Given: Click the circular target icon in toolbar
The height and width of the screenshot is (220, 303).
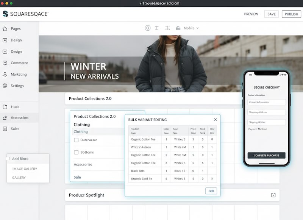Looking at the screenshot, I should pos(147,28).
